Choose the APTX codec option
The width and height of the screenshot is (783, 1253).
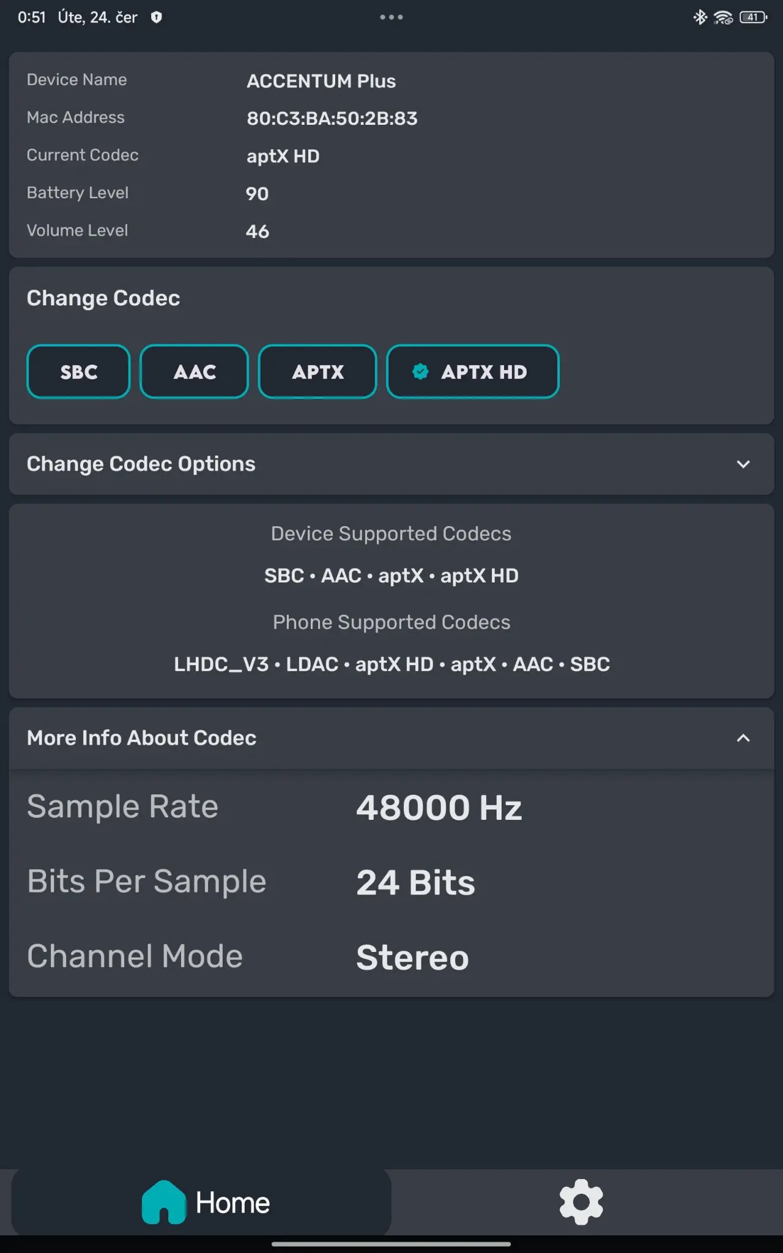click(x=317, y=371)
